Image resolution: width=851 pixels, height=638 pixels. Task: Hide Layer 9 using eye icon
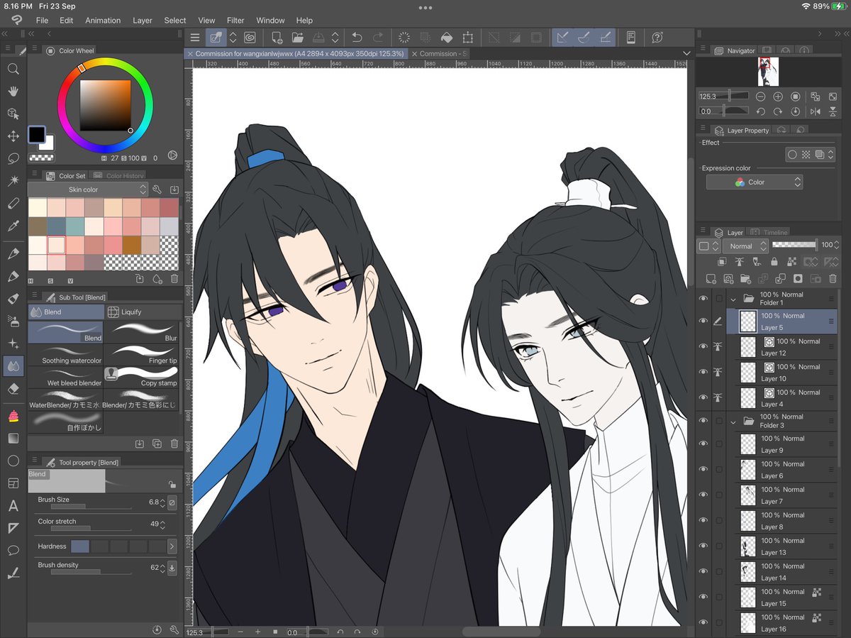(x=703, y=444)
